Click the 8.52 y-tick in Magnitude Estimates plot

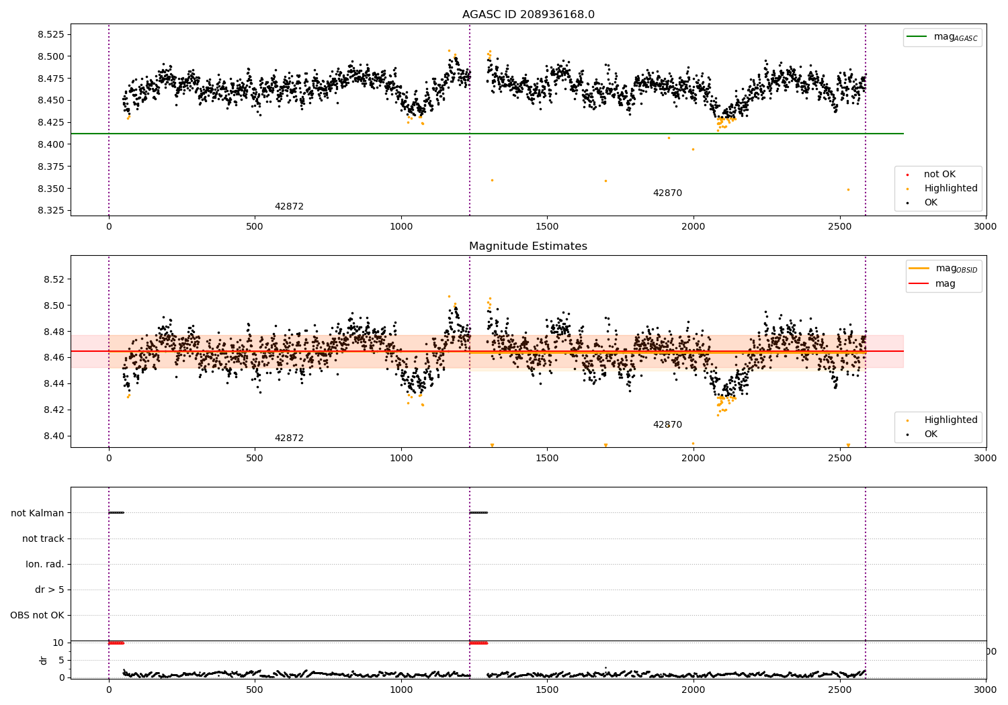point(54,279)
